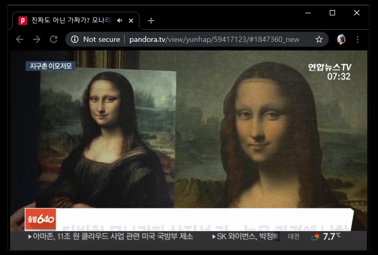
Task: Click the 연합뉴스TV logo in video
Action: [x=330, y=67]
